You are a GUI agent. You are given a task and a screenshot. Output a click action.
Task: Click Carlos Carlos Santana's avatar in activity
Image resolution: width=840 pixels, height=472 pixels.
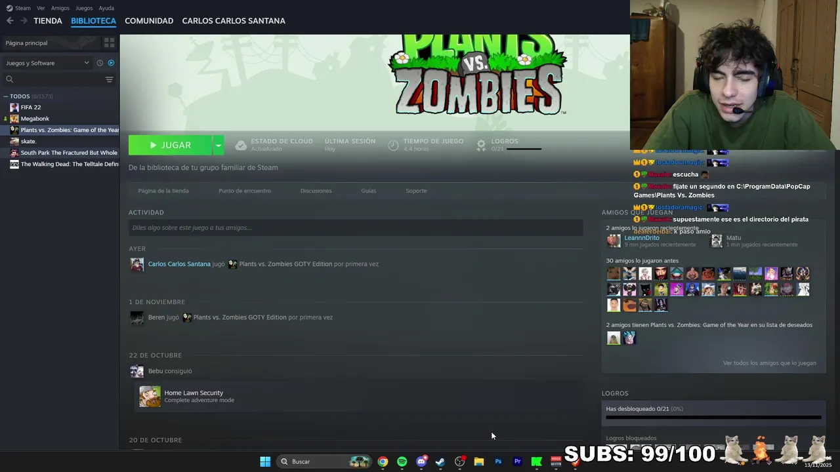tap(136, 264)
